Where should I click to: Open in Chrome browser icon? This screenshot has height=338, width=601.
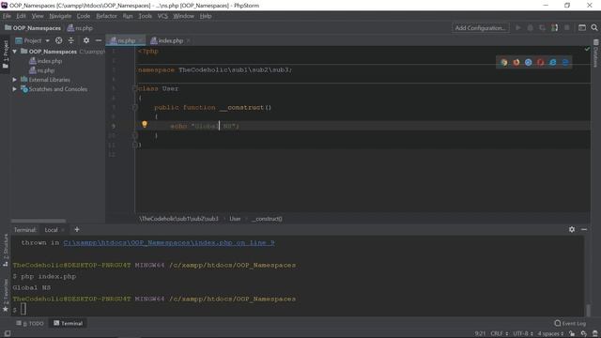click(504, 63)
